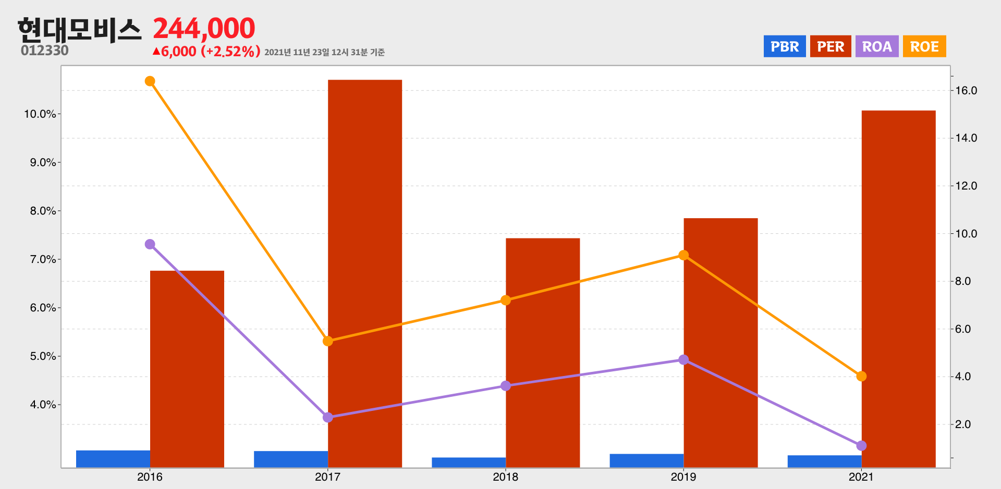The width and height of the screenshot is (1001, 489).
Task: Click the 2019 red PER bar
Action: coord(721,343)
